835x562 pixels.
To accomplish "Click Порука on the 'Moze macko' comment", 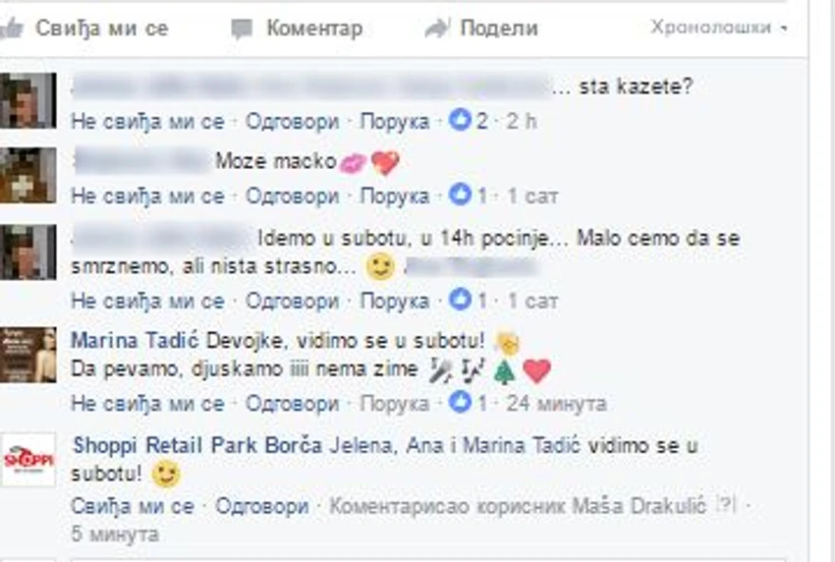I will click(395, 197).
